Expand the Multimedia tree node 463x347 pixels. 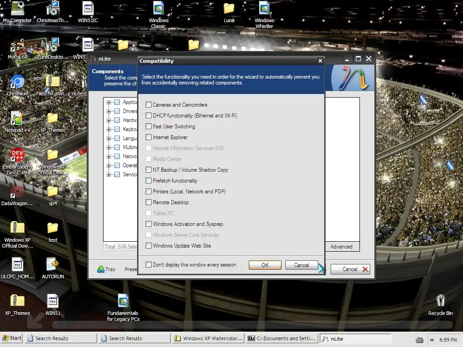tap(109, 147)
